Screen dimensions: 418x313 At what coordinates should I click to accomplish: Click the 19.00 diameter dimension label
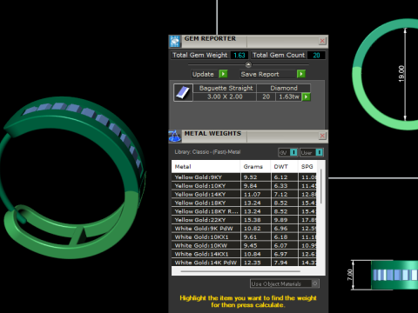click(x=401, y=74)
